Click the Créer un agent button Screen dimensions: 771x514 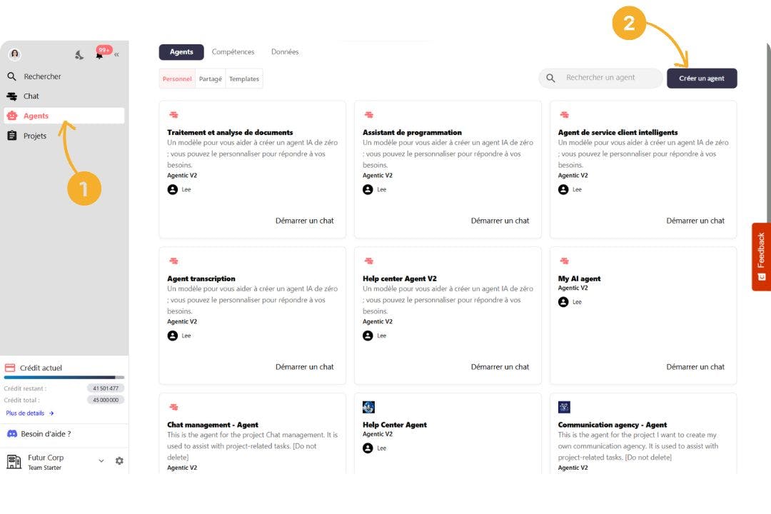click(x=702, y=79)
